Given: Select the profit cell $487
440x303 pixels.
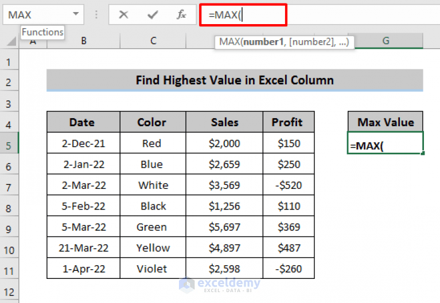Looking at the screenshot, I should point(289,247).
